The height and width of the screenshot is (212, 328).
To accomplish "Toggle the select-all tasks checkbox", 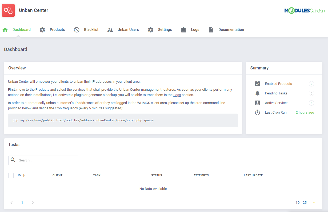I will (x=11, y=176).
